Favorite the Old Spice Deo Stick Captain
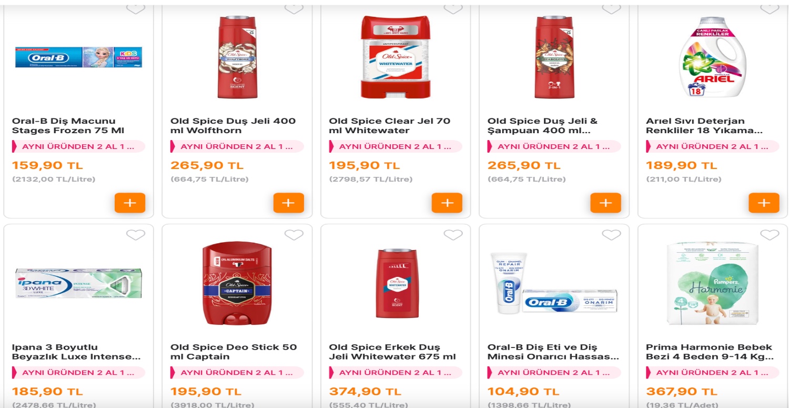The image size is (789, 408). (x=294, y=235)
